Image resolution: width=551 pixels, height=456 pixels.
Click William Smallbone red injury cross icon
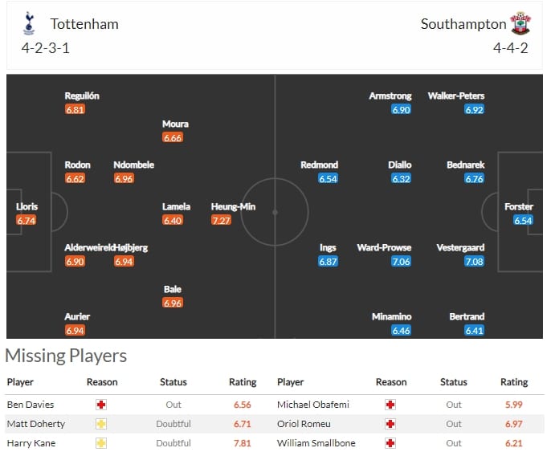[390, 443]
